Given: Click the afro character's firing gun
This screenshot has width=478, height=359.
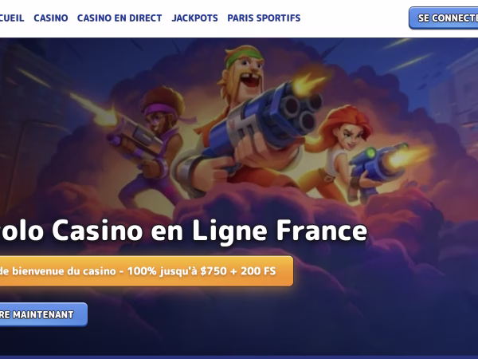Looking at the screenshot, I should coord(135,139).
